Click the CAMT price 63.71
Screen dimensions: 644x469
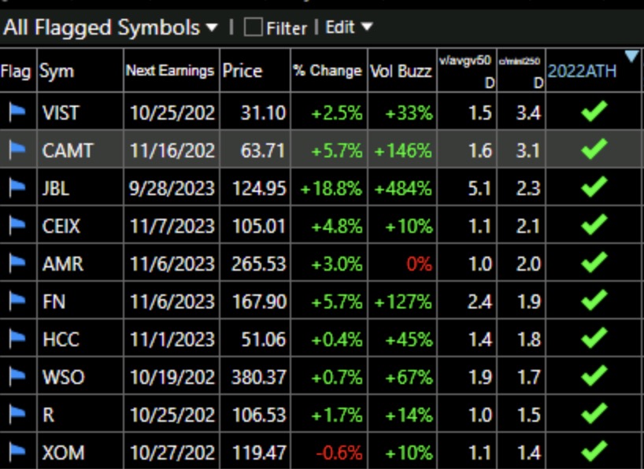(263, 150)
